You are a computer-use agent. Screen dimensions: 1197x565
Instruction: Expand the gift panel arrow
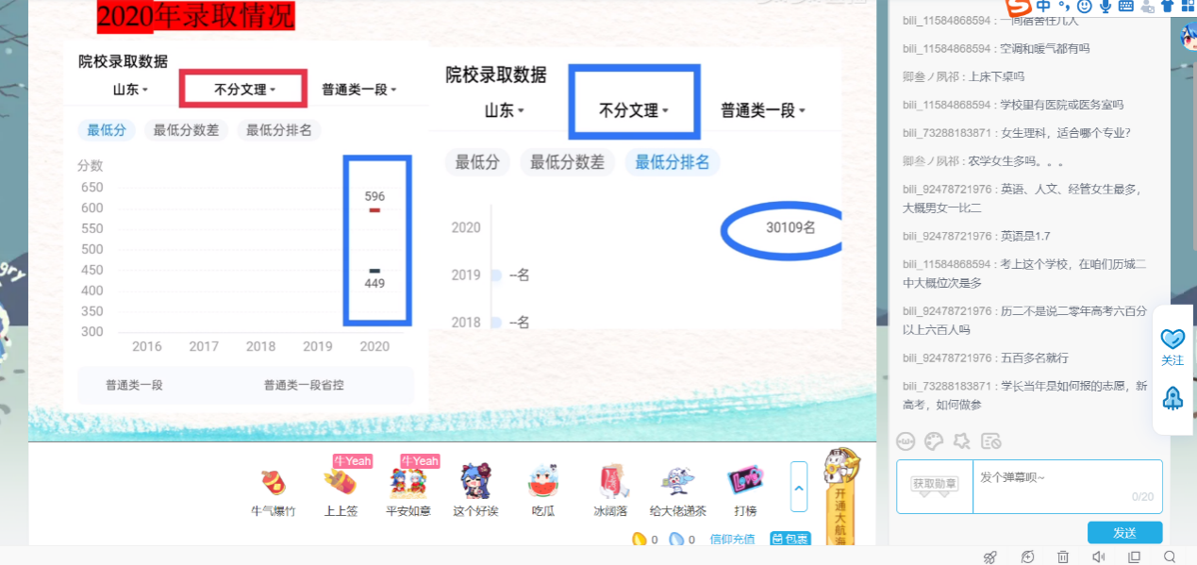(799, 487)
